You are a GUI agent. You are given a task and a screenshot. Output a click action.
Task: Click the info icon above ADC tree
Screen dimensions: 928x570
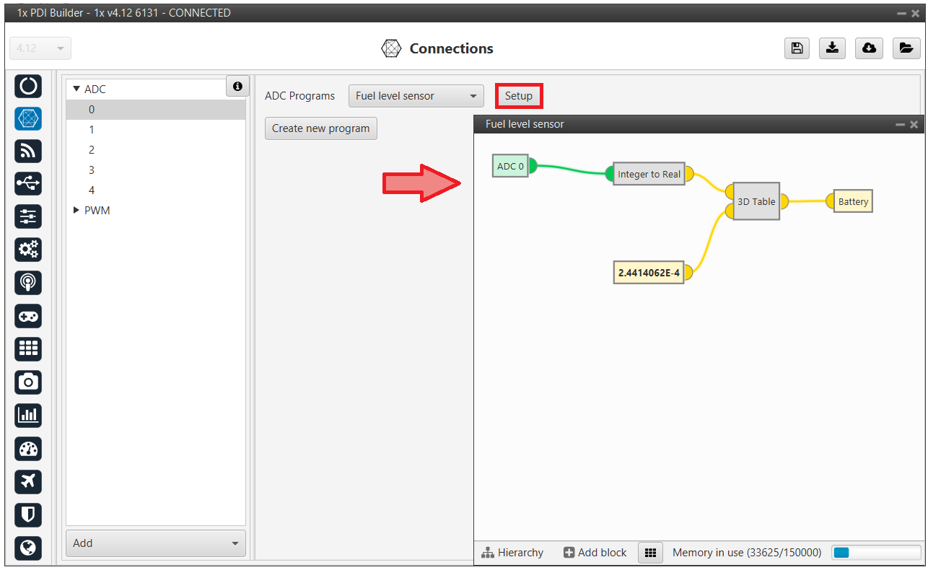tap(237, 86)
